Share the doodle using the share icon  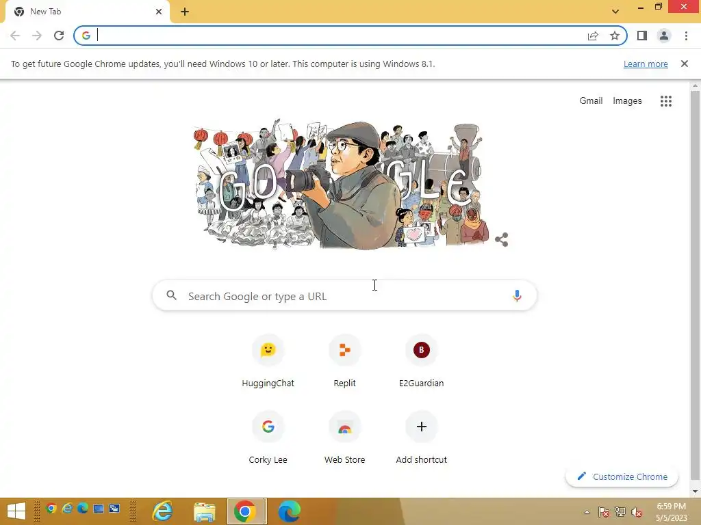click(502, 240)
